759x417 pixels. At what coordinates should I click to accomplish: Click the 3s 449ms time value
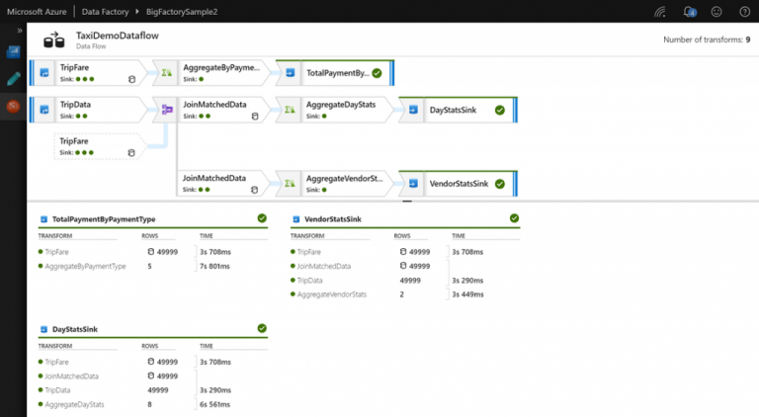click(467, 294)
